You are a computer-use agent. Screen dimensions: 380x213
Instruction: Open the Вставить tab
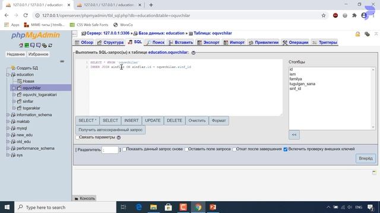[x=180, y=43]
